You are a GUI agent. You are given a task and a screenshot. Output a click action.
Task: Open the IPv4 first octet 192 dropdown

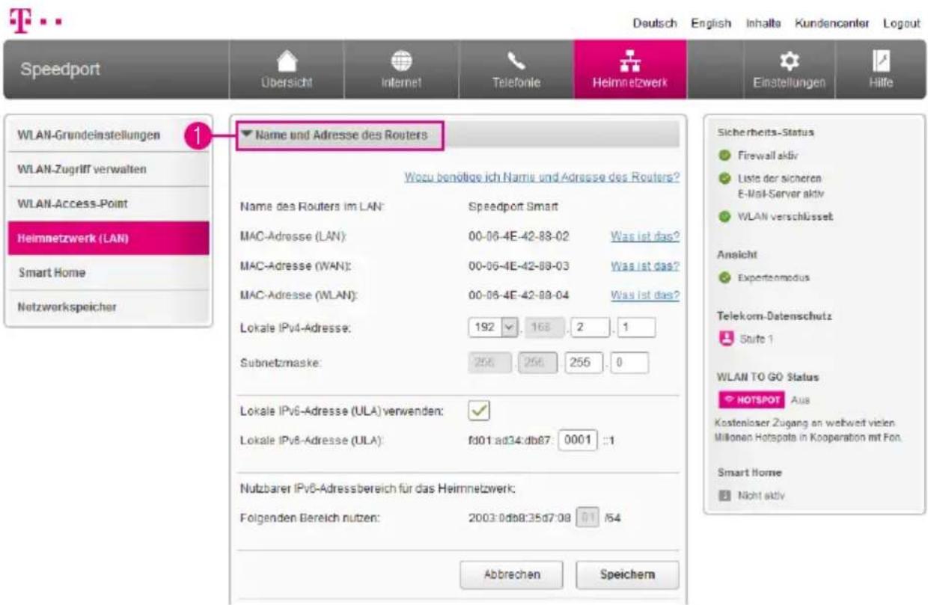(x=492, y=328)
